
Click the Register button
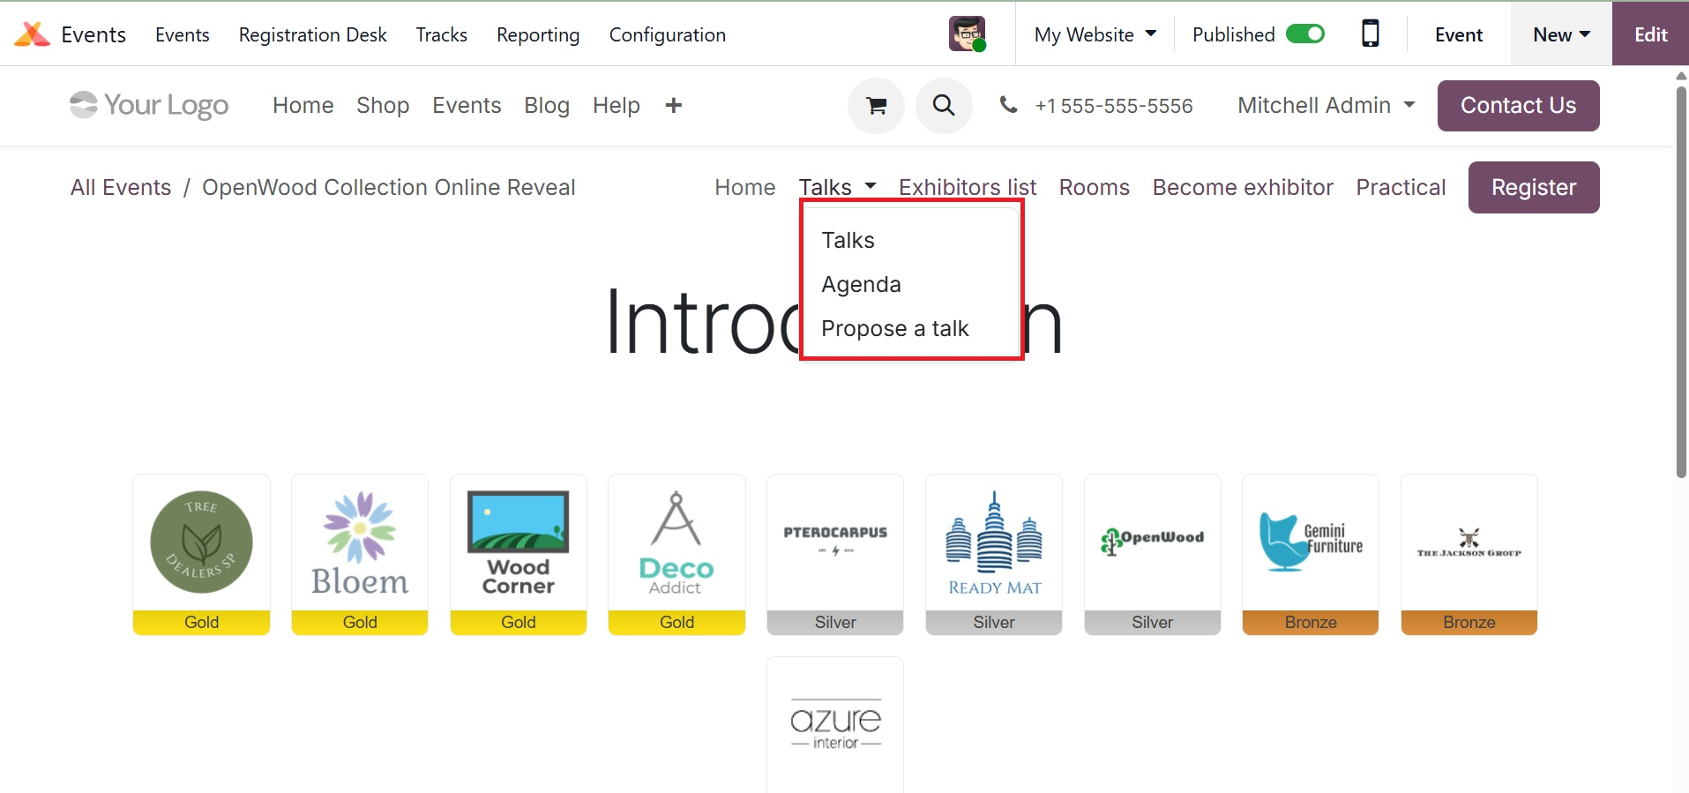click(x=1534, y=187)
